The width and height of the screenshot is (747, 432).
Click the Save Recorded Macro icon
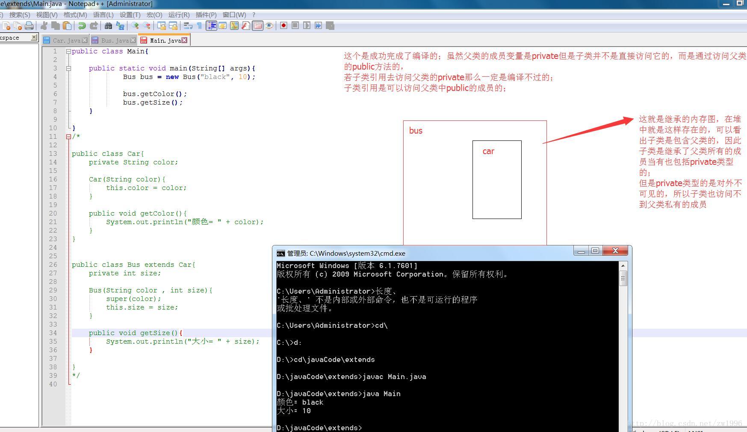pyautogui.click(x=330, y=26)
